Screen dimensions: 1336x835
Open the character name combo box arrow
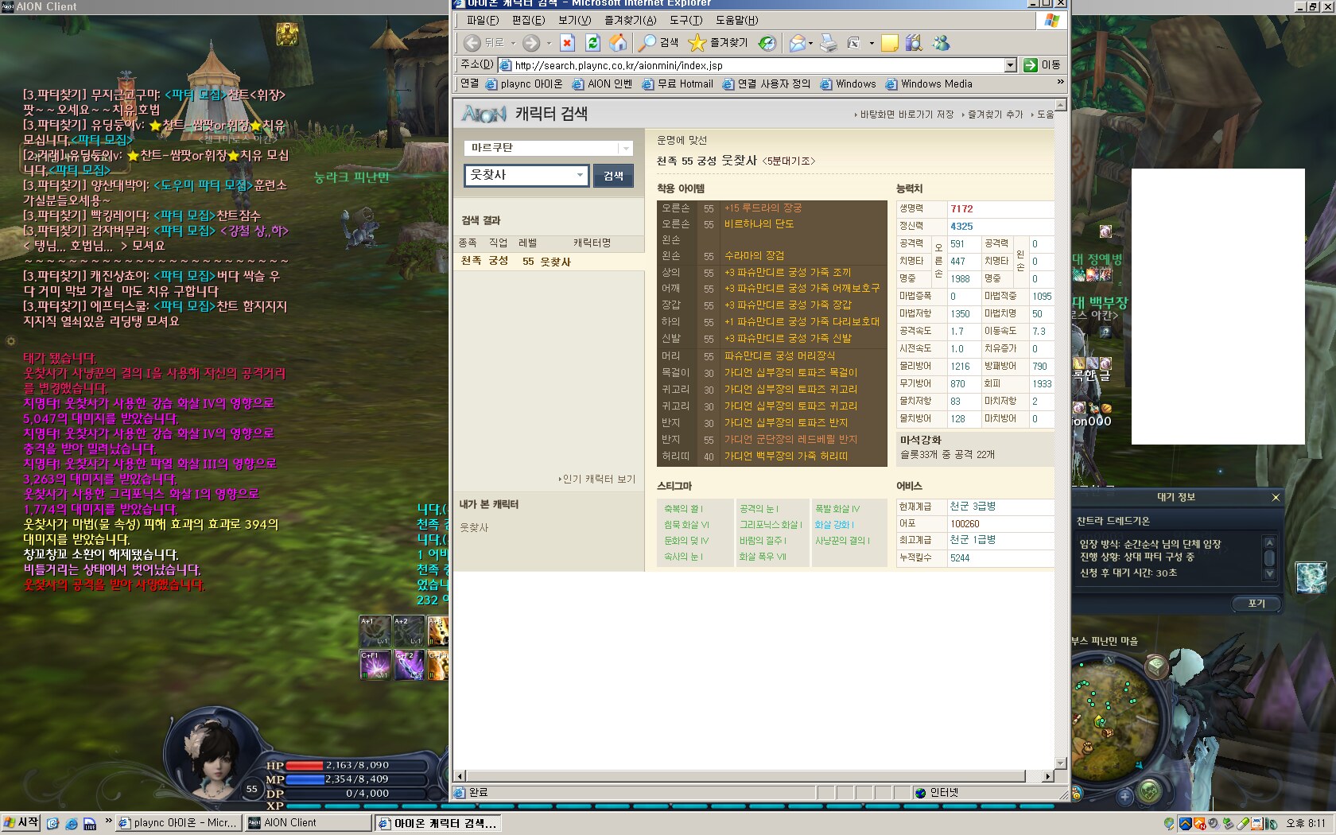tap(580, 175)
